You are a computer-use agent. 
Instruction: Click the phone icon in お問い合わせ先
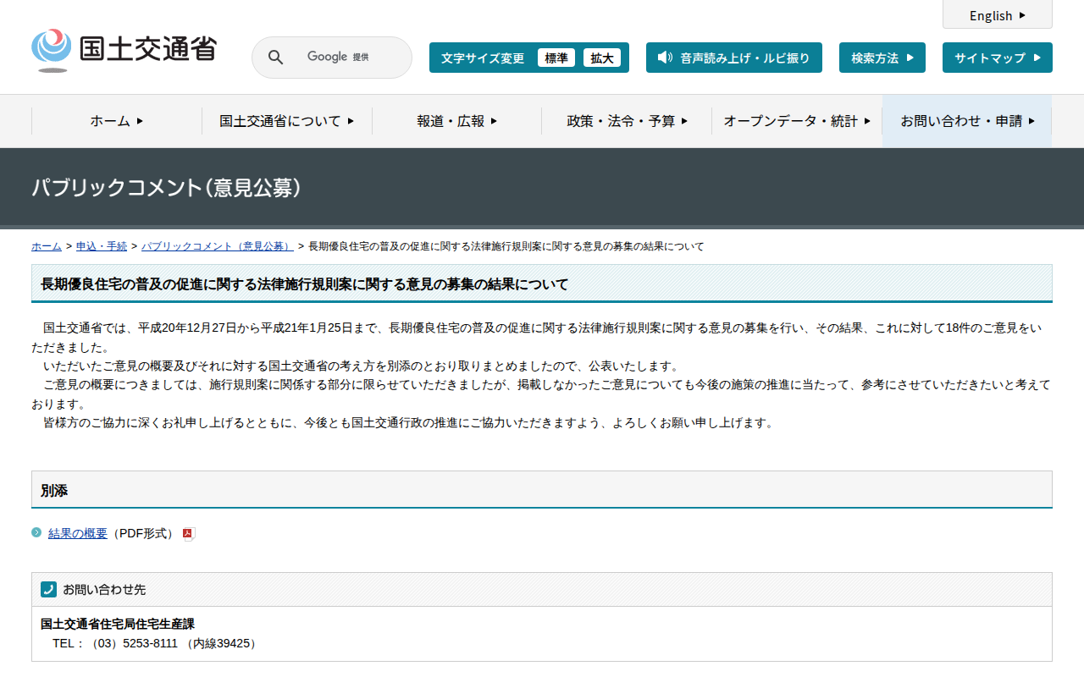(x=48, y=590)
